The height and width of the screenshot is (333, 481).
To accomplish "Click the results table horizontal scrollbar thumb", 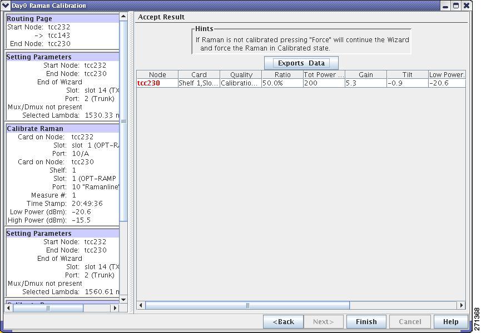I will pos(247,305).
